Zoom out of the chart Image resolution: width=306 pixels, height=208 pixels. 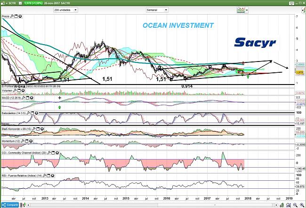pyautogui.click(x=295, y=205)
